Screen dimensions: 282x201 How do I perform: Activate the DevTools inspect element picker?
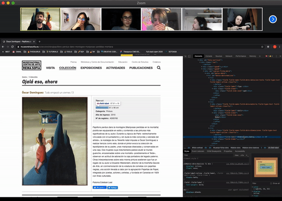click(x=187, y=55)
